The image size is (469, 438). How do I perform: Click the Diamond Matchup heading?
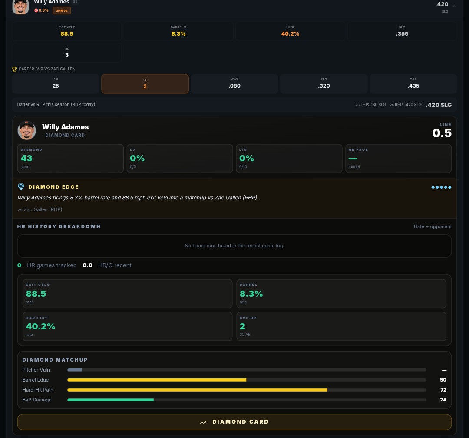(55, 360)
